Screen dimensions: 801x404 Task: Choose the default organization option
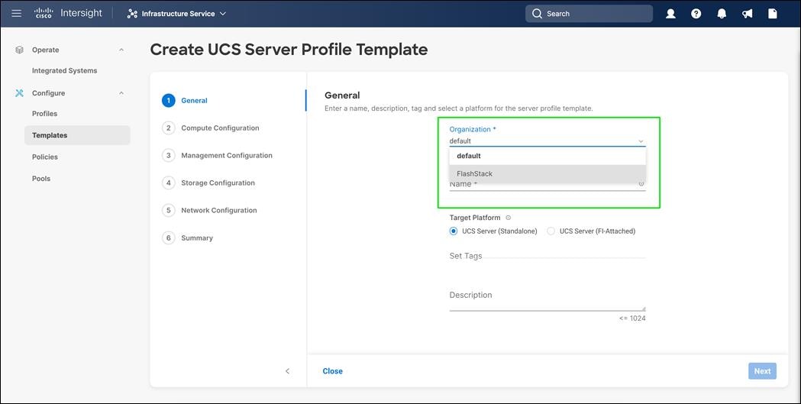[547, 156]
